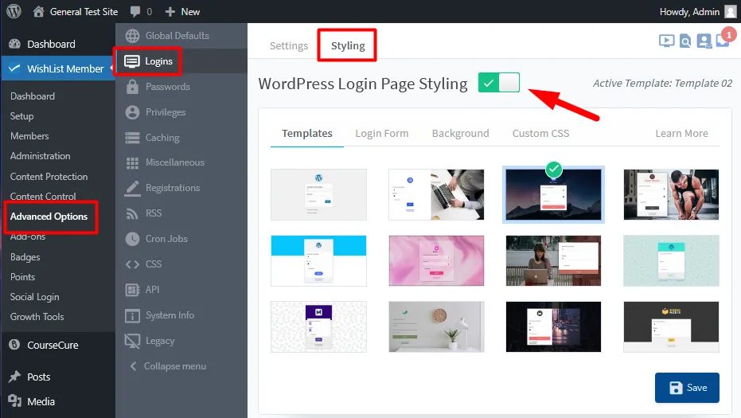This screenshot has height=418, width=741.
Task: Open Points submenu
Action: click(x=22, y=276)
